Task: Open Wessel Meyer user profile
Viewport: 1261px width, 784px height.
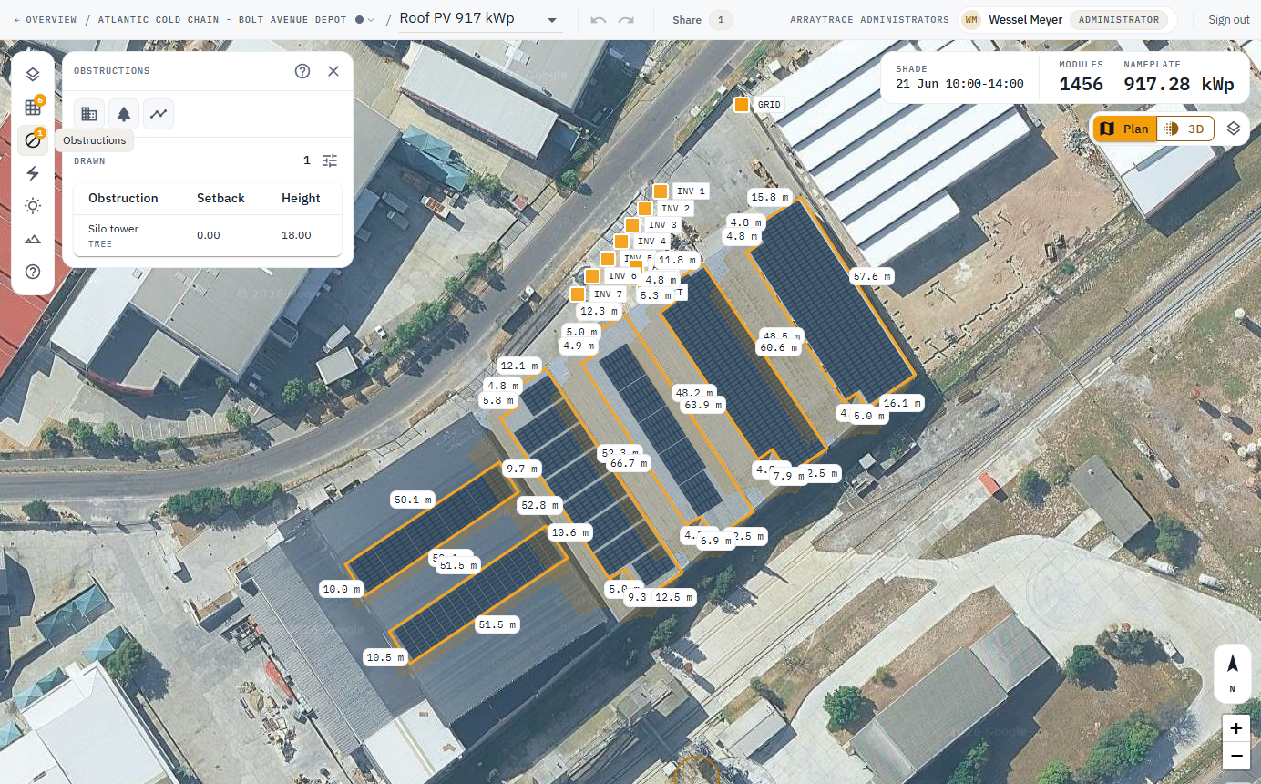Action: 1067,20
